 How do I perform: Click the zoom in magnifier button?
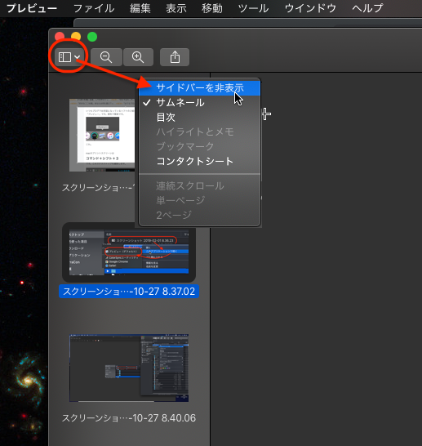click(138, 57)
